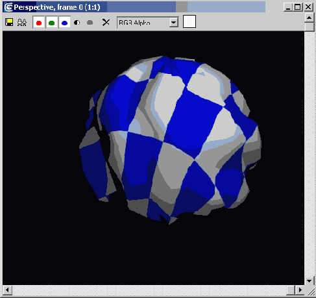Click the horizontal scrollbar left arrow
316x298 pixels.
pos(7,290)
